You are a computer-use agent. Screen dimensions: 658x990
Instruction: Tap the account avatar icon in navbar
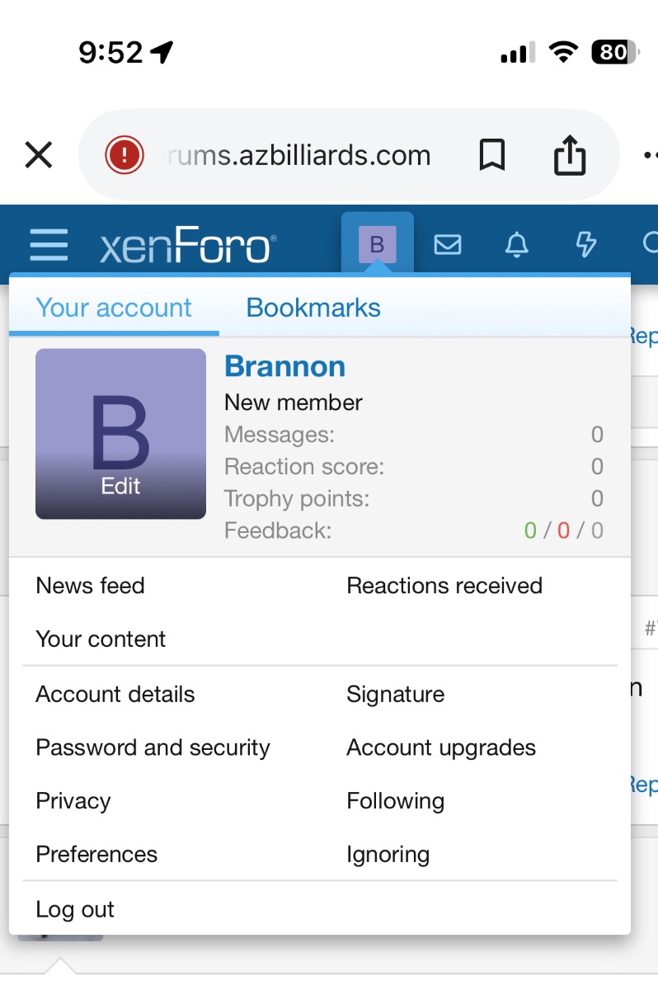pyautogui.click(x=377, y=244)
